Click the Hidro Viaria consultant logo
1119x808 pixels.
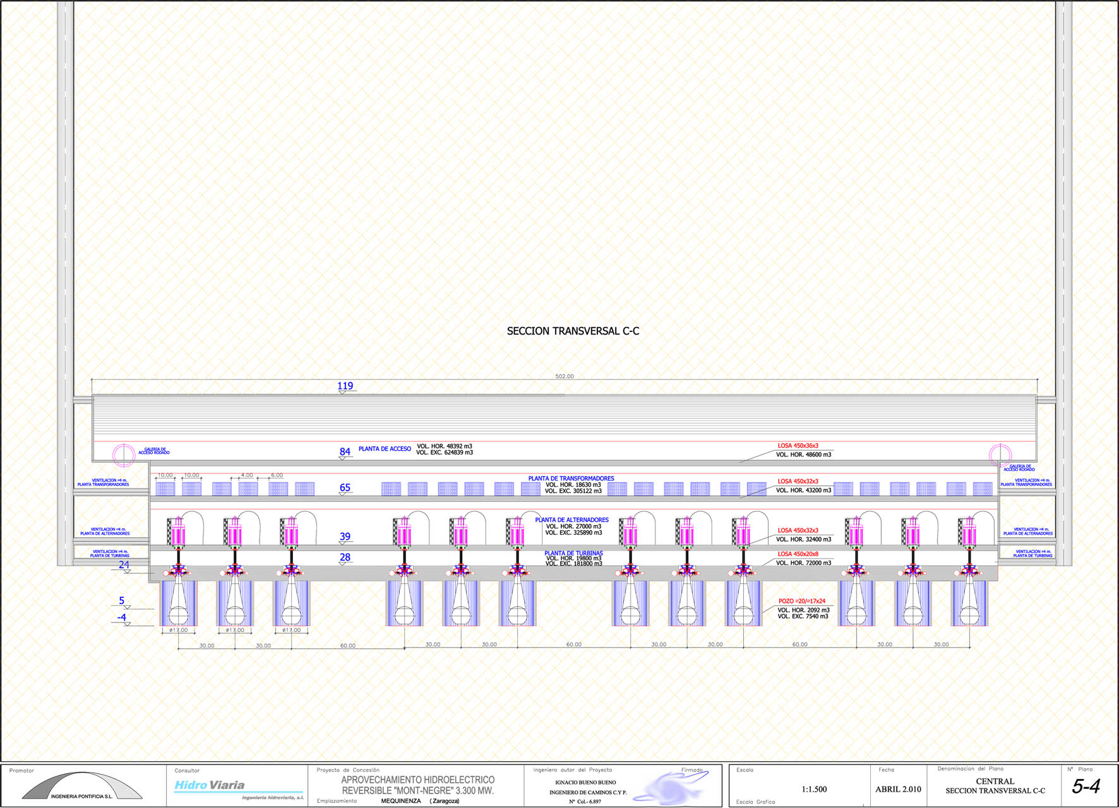(x=209, y=785)
